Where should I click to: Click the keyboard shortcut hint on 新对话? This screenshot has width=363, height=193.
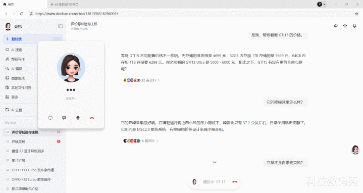point(57,39)
